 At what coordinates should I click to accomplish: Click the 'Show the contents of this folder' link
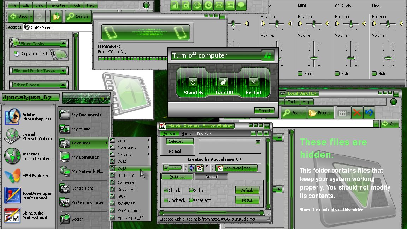(x=331, y=210)
